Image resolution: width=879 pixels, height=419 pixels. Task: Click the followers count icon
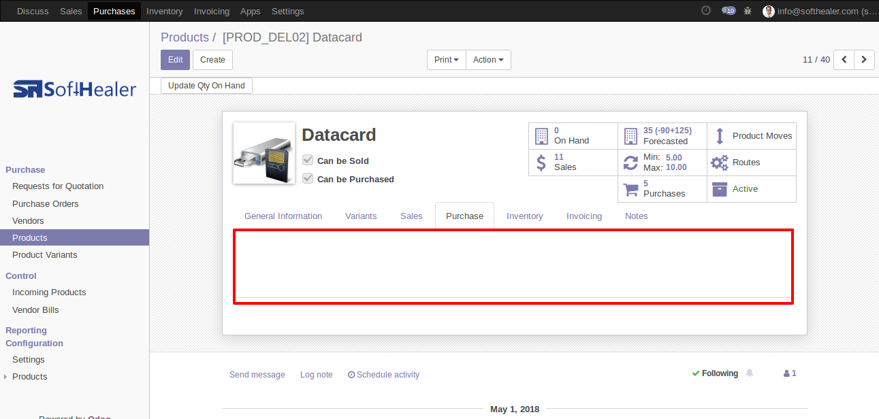(x=790, y=373)
